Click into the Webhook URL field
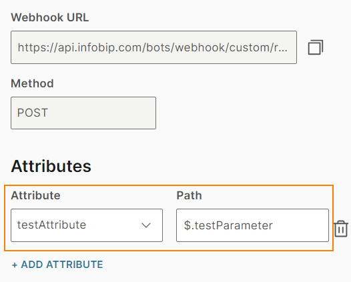This screenshot has width=351, height=282. 153,47
